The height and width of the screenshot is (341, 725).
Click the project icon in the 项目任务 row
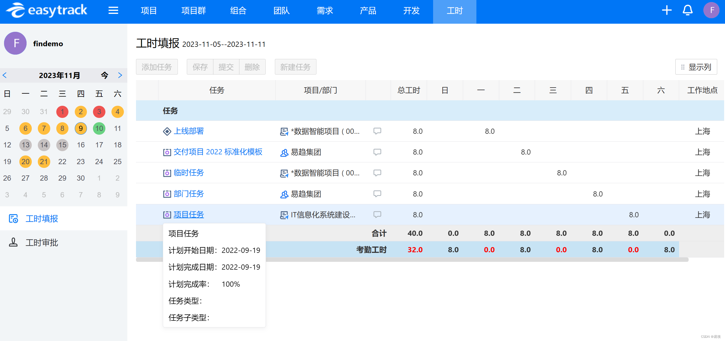click(x=284, y=215)
